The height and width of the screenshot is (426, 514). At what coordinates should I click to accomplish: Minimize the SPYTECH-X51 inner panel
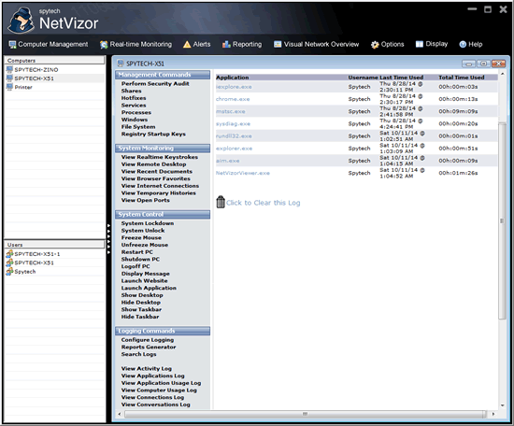(x=468, y=64)
